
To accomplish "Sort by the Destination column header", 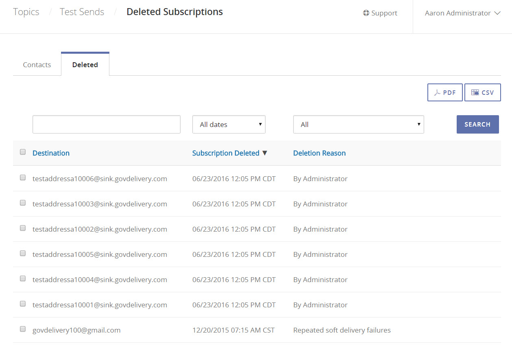I will point(51,153).
